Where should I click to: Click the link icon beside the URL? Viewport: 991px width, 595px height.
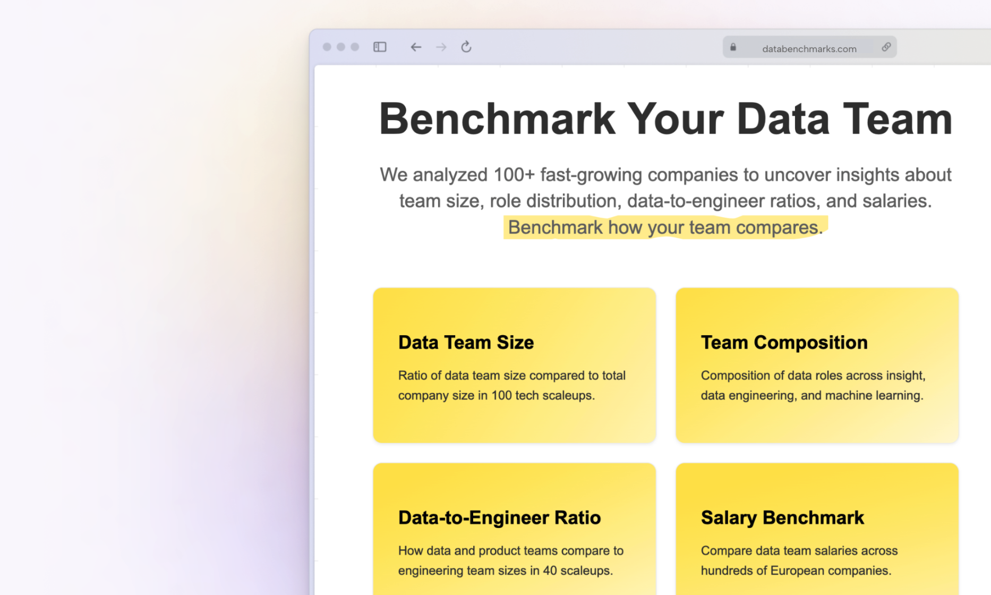coord(886,47)
